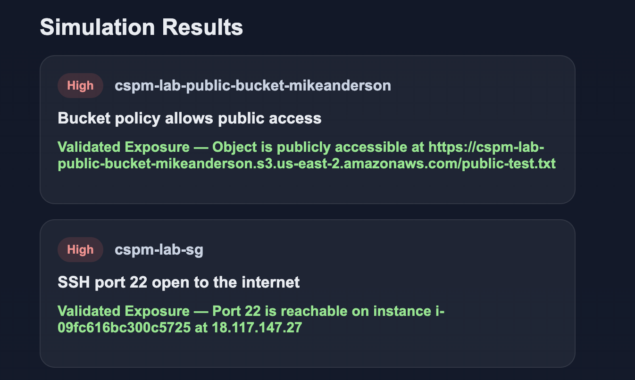Click the 'Bucket policy allows public access' title
Viewport: 635px width, 380px height.
click(x=190, y=118)
